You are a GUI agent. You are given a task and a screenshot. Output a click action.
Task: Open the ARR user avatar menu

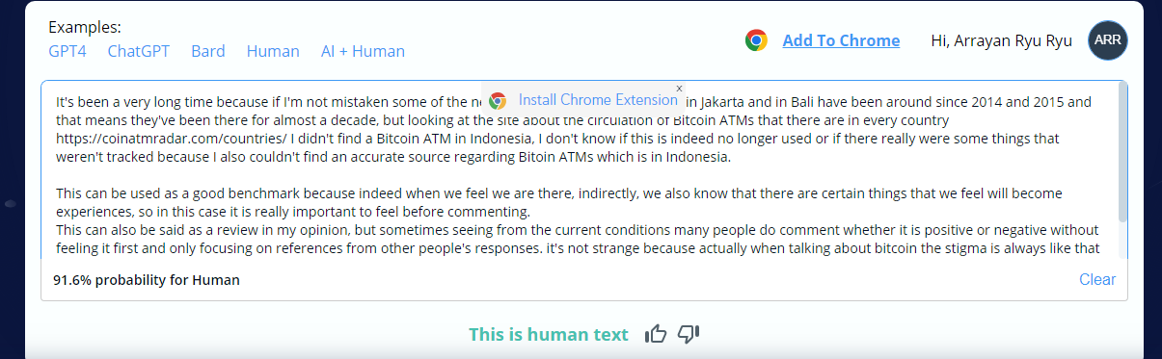(1108, 40)
